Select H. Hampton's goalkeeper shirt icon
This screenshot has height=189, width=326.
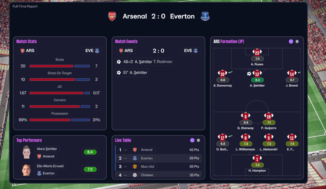coord(257,159)
